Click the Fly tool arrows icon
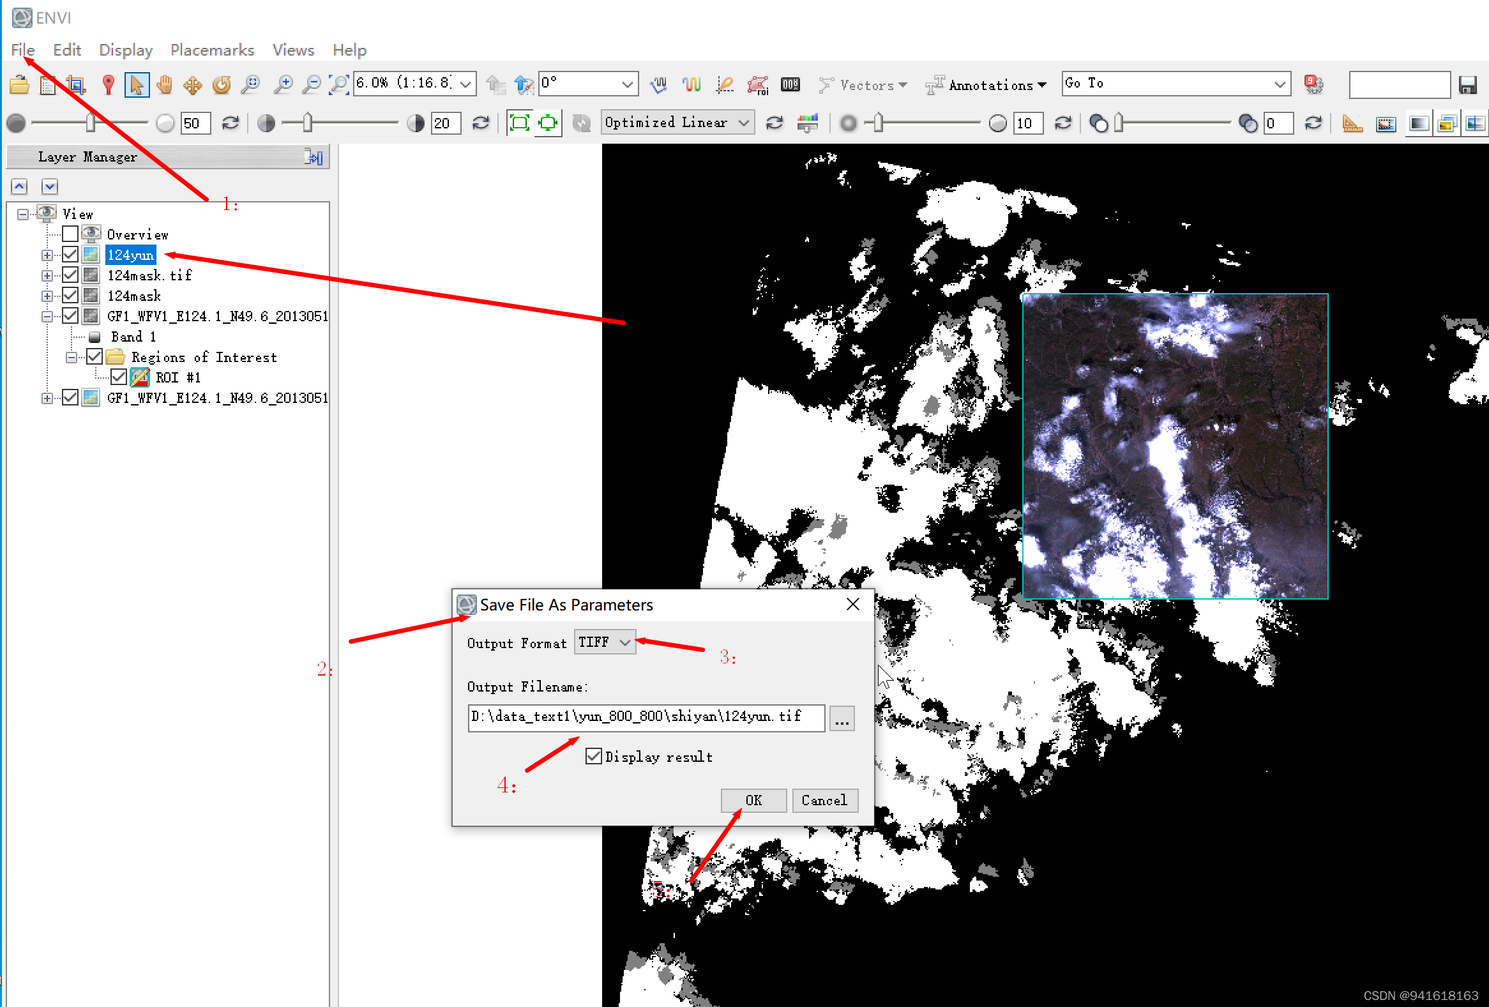This screenshot has width=1489, height=1007. coord(193,84)
